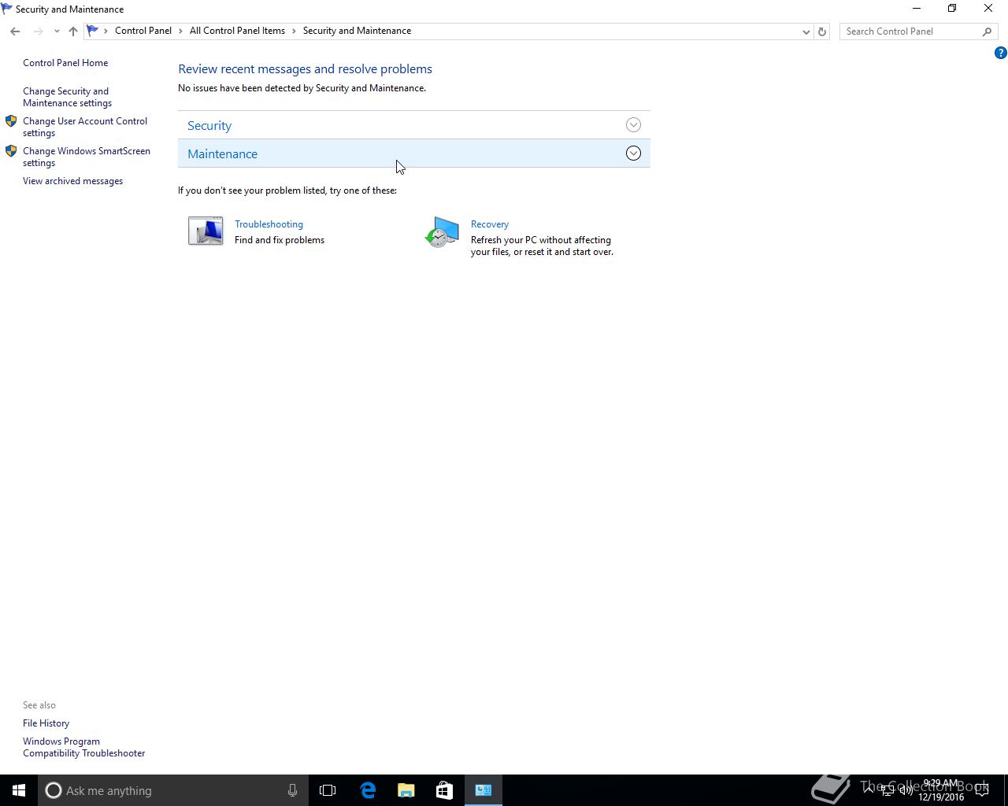Click the network tray icon
Viewport: 1008px width, 806px height.
pos(887,790)
